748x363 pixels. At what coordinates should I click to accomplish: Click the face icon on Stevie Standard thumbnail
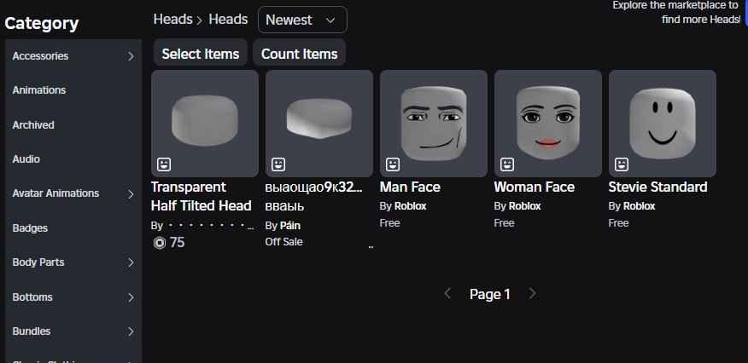click(622, 164)
